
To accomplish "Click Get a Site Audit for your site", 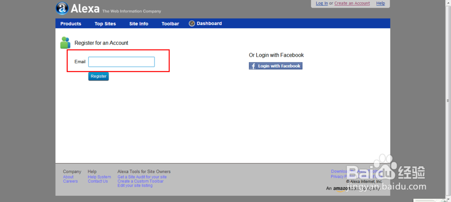I will (x=142, y=177).
